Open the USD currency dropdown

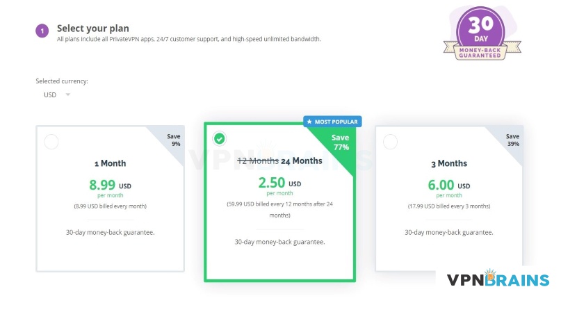[x=56, y=95]
